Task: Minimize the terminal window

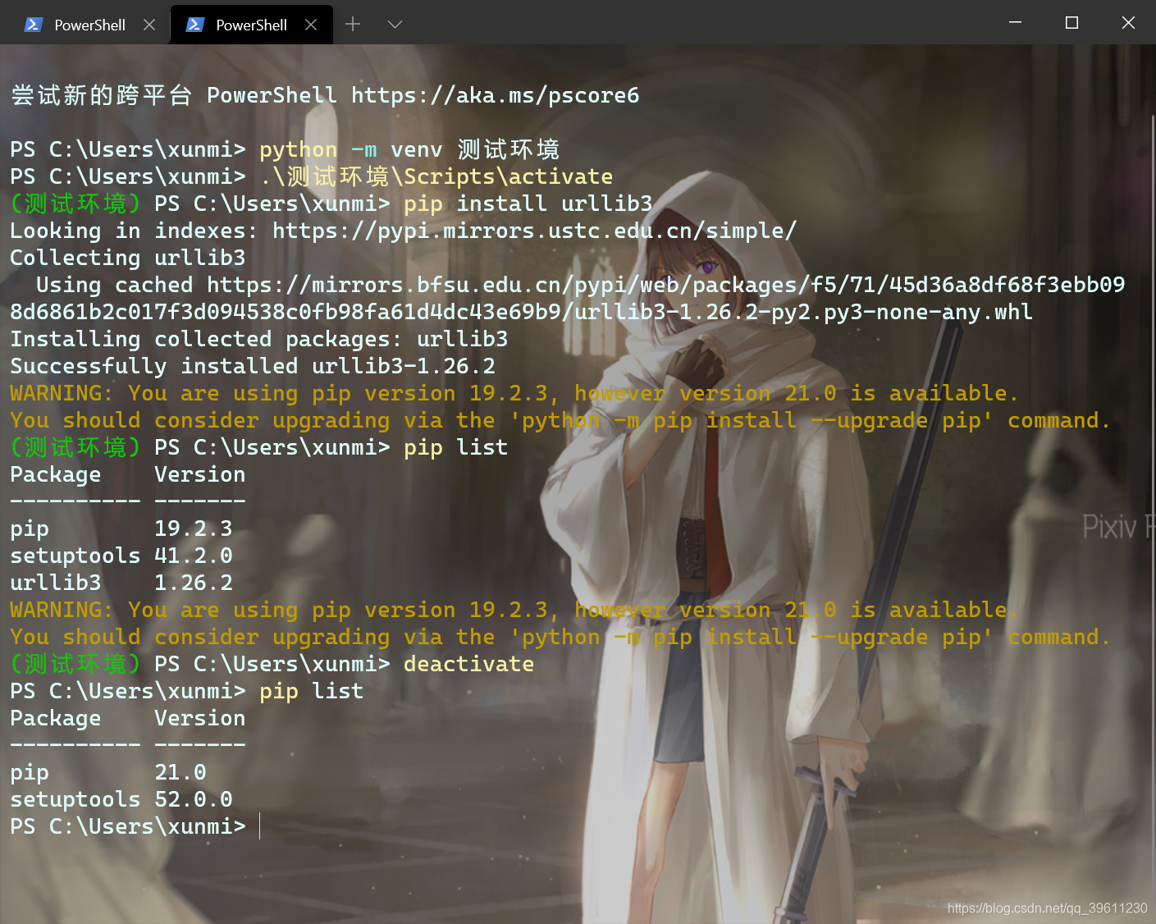Action: tap(1015, 22)
